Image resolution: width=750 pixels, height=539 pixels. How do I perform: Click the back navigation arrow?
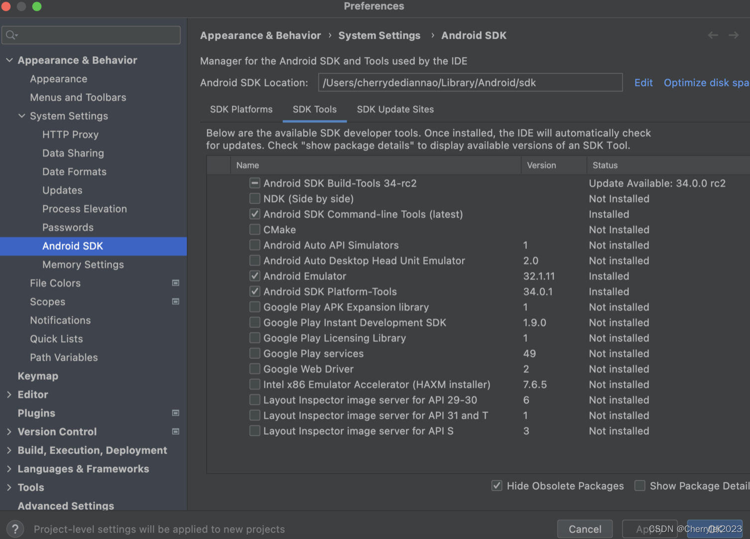(713, 35)
